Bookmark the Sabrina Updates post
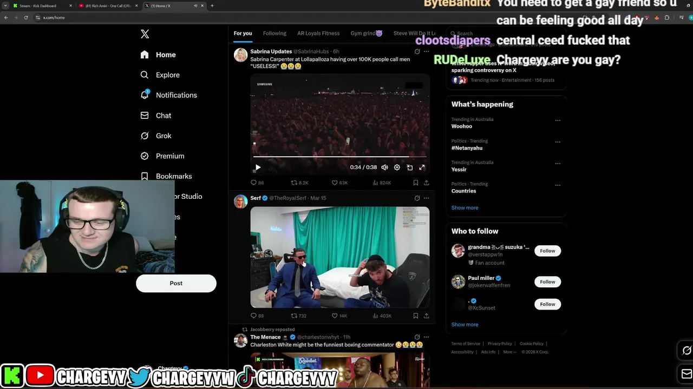The height and width of the screenshot is (389, 693). point(415,183)
